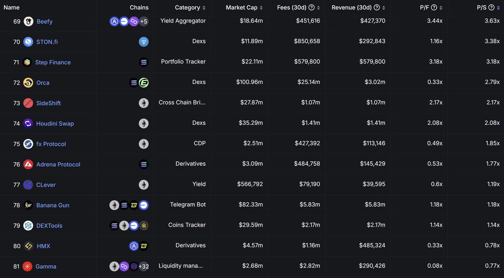The image size is (504, 278).
Task: Sort by P/F column arrows
Action: point(441,8)
